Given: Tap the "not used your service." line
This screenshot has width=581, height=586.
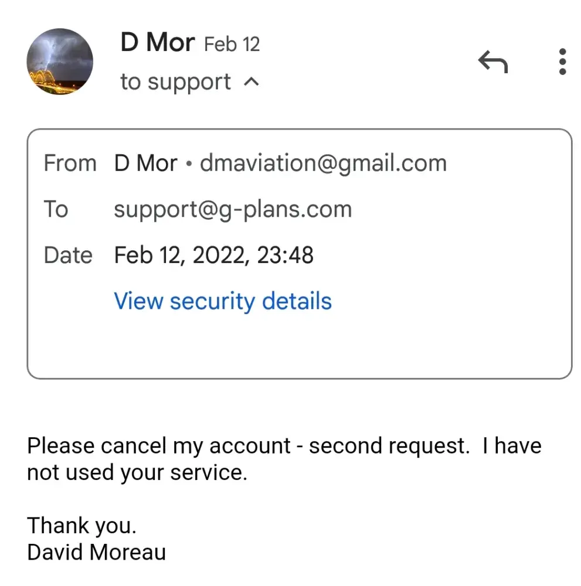Looking at the screenshot, I should [137, 473].
